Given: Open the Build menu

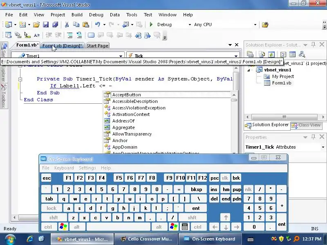Looking at the screenshot, I should coord(77,15).
